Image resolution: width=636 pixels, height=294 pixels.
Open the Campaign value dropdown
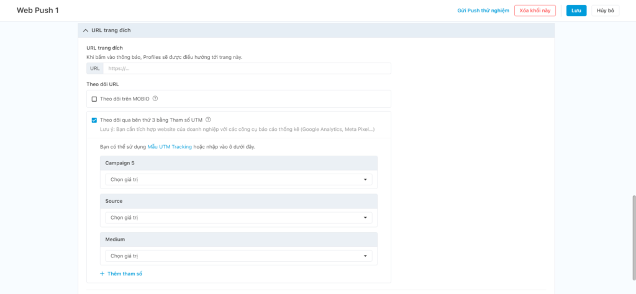(x=238, y=180)
